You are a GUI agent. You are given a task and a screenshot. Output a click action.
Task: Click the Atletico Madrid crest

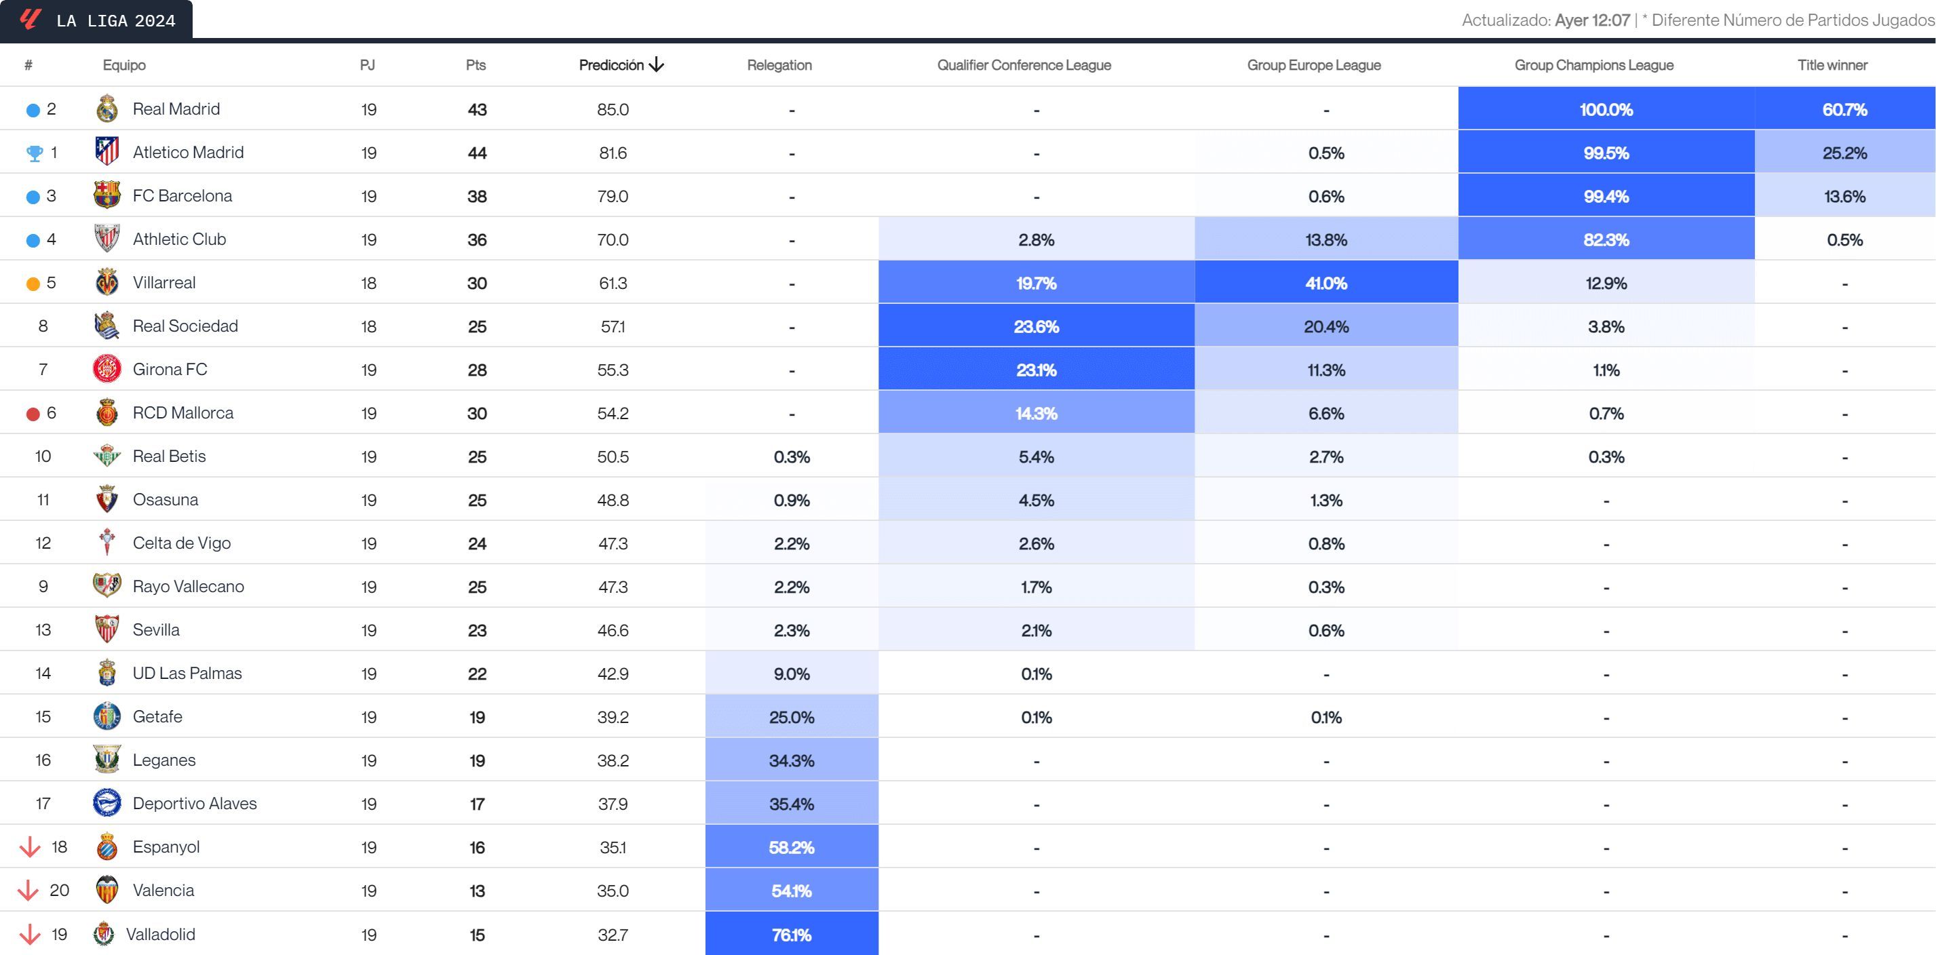106,152
